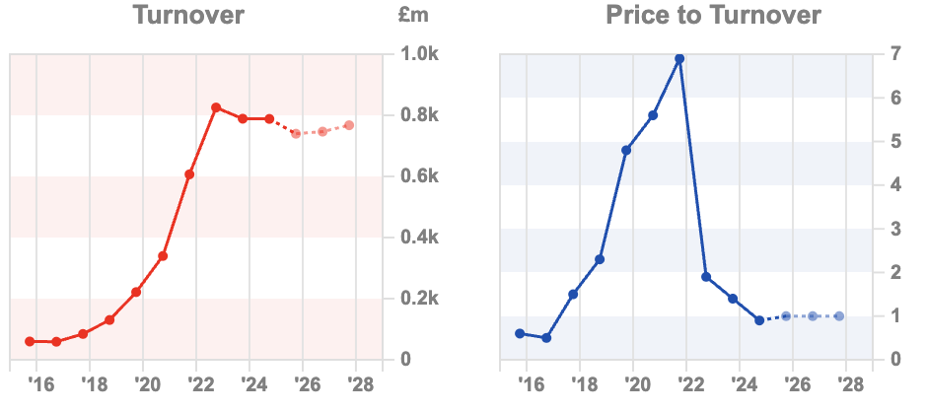Select the highest point on Price to Turnover chart
Viewport: 927px width, 412px height.
(679, 59)
